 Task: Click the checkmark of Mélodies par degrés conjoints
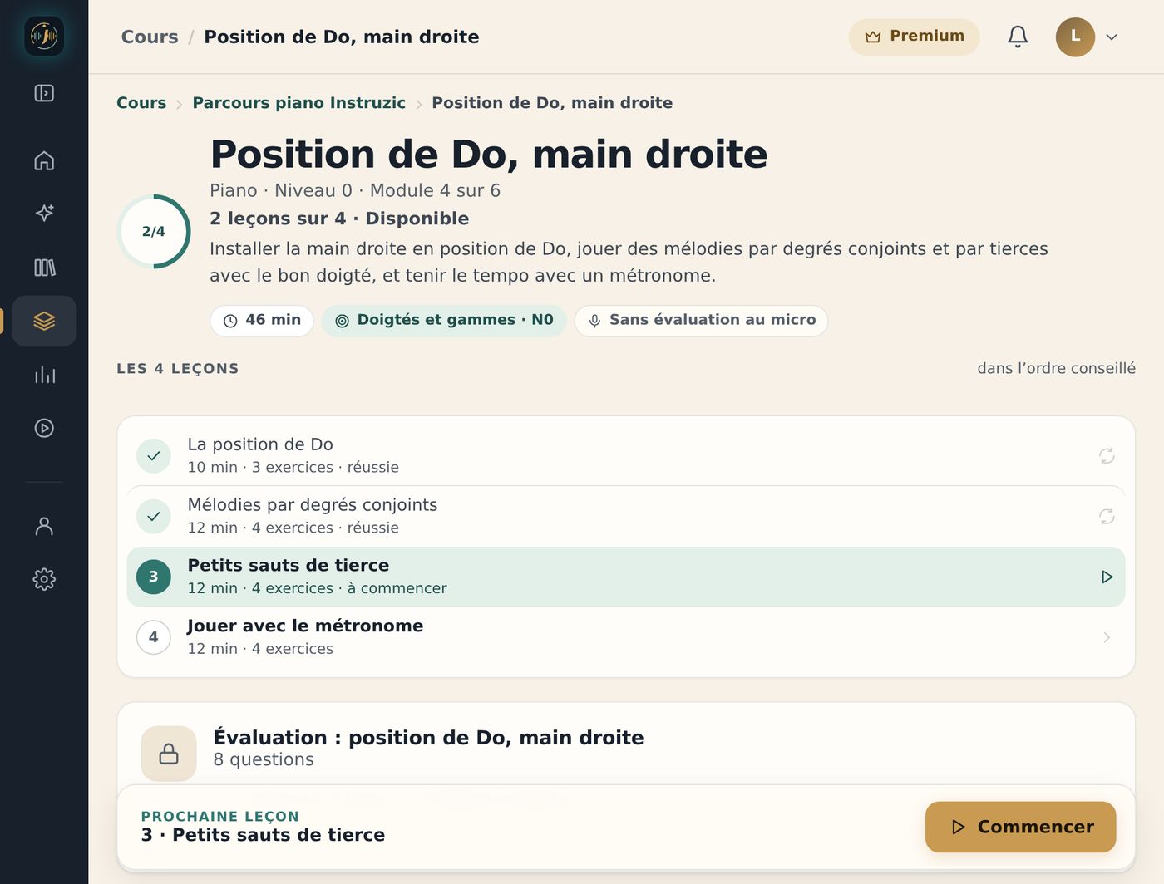tap(154, 516)
